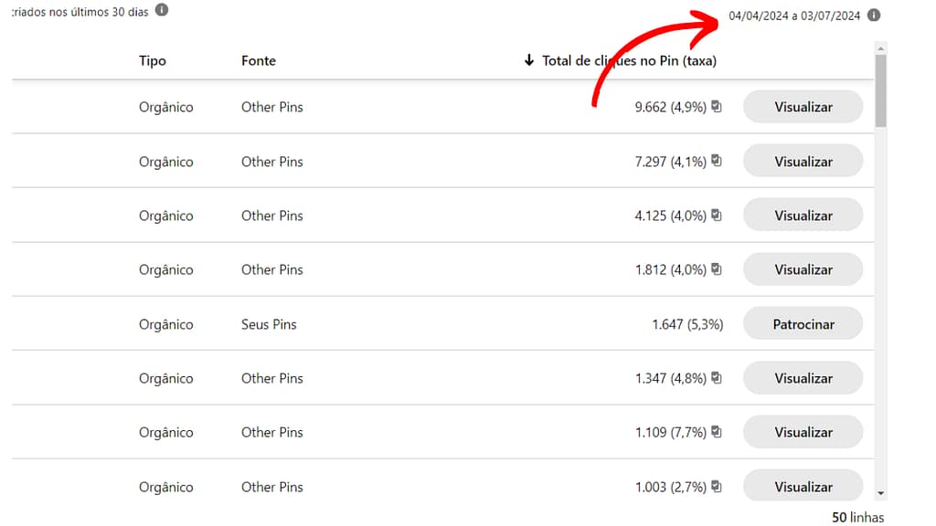
Task: Click 'Visualizar' on the 9.662 clicks row
Action: (x=803, y=106)
